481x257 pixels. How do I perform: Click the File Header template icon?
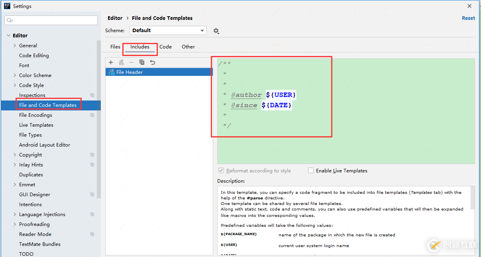(112, 72)
